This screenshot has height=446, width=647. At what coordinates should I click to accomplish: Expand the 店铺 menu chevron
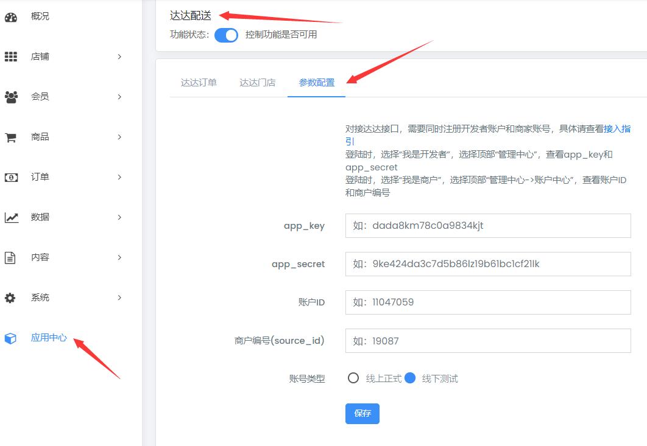tap(119, 57)
